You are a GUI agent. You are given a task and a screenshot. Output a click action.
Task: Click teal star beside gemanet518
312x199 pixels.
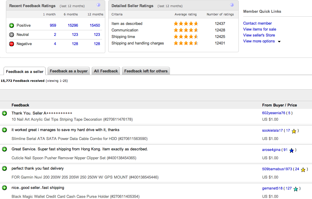tap(296, 189)
